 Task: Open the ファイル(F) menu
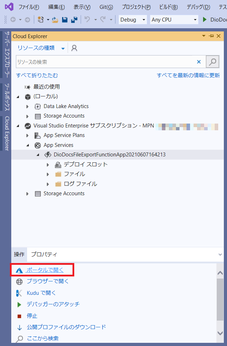coord(29,7)
